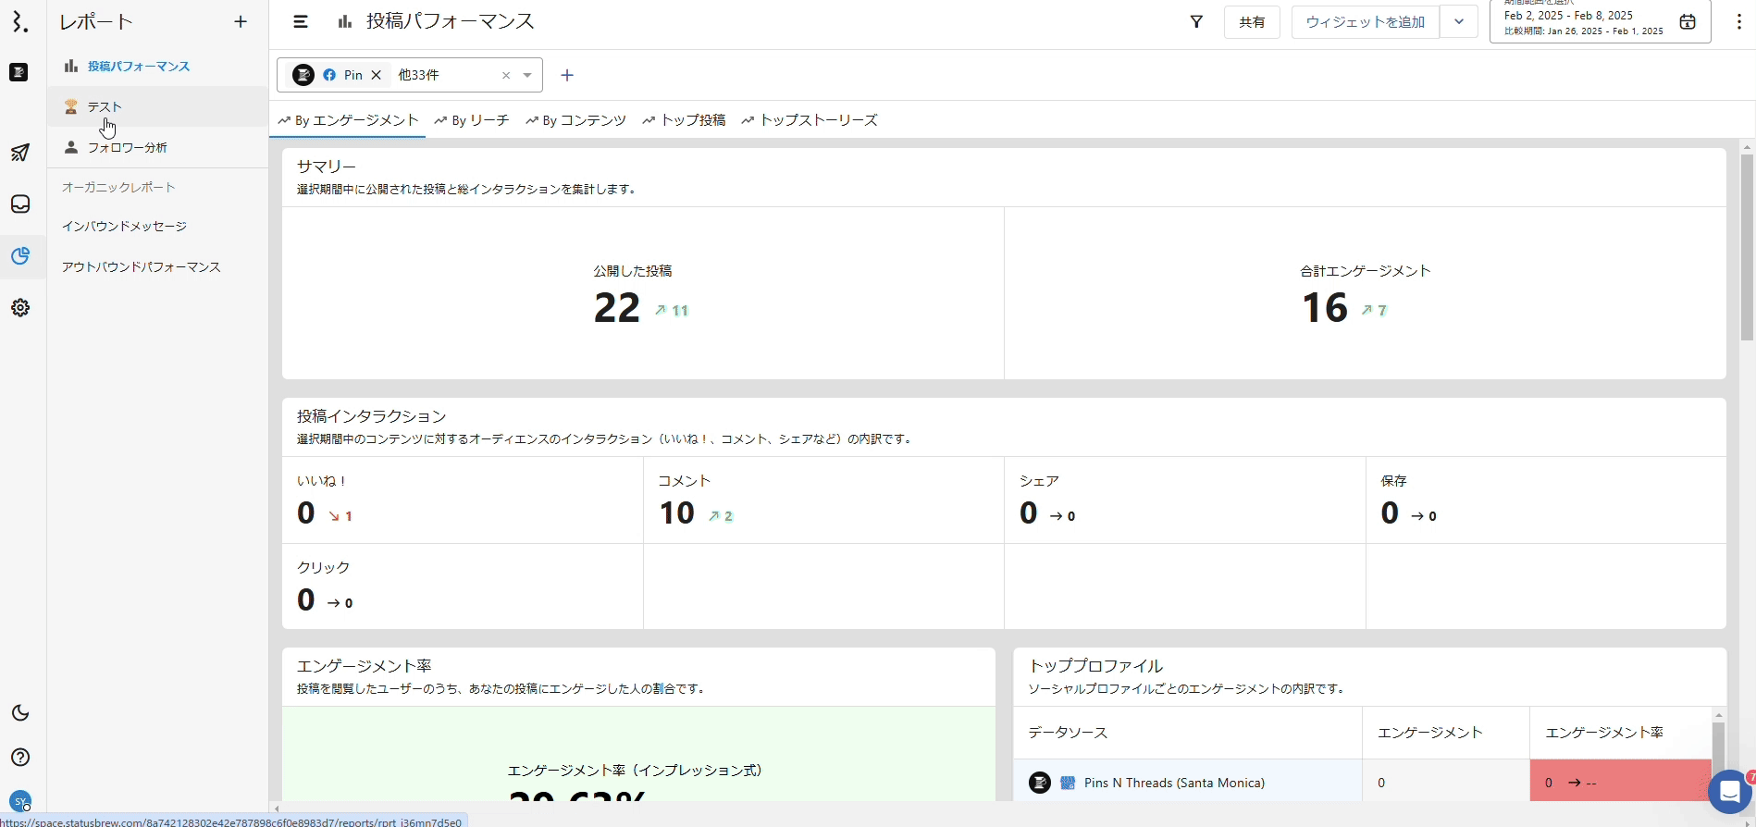Viewport: 1756px width, 827px height.
Task: Open フォロワー分析 report
Action: pyautogui.click(x=127, y=148)
